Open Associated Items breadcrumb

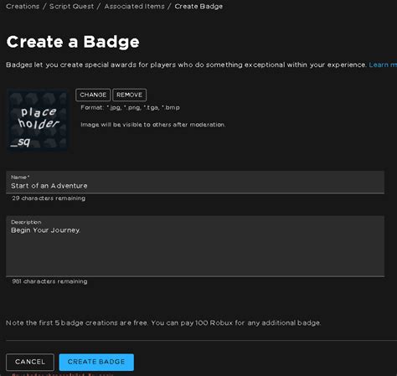(134, 7)
